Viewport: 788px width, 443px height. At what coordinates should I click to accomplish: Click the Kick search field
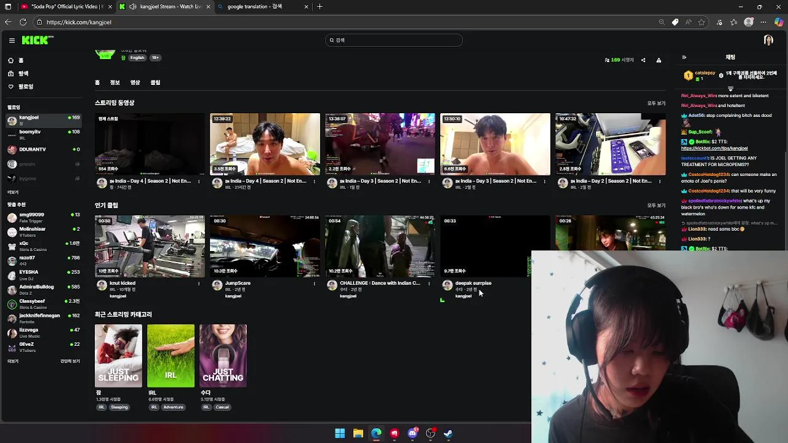(x=394, y=40)
